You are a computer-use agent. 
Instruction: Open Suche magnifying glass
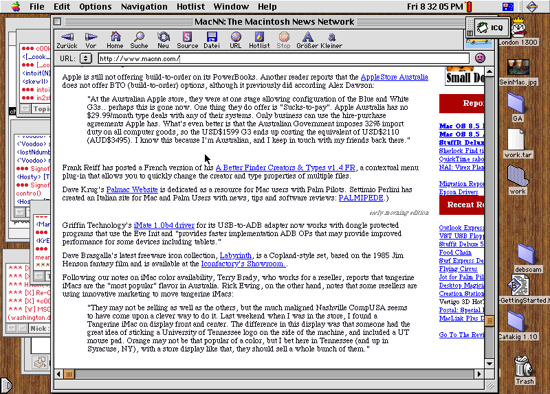click(x=139, y=40)
